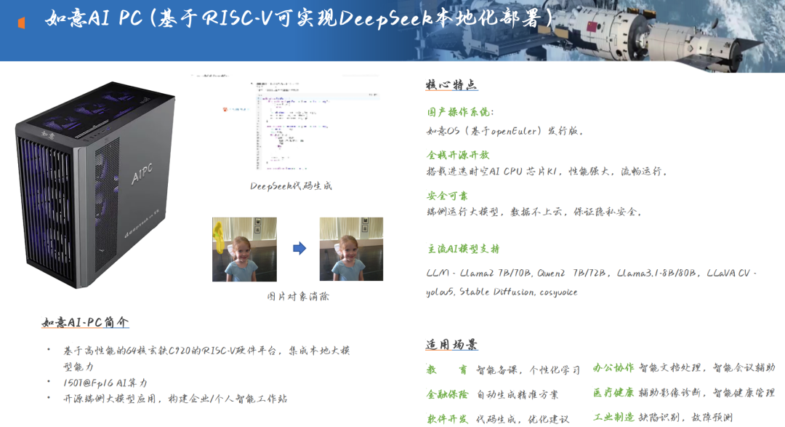The image size is (785, 427).
Task: Select the cleaned photo right of the arrow
Action: (351, 250)
